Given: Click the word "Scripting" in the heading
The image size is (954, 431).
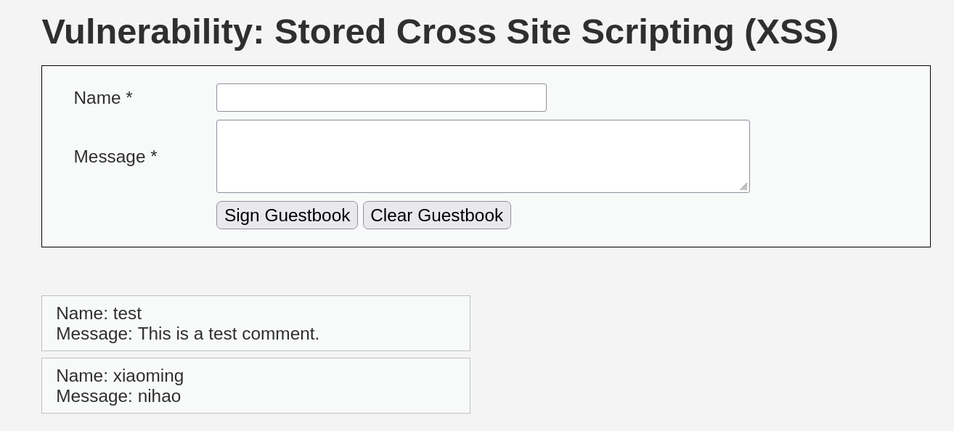Looking at the screenshot, I should (658, 33).
